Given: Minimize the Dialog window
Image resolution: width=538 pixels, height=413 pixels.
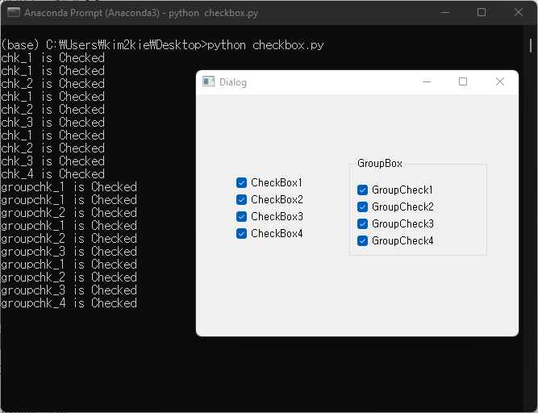Looking at the screenshot, I should (427, 81).
